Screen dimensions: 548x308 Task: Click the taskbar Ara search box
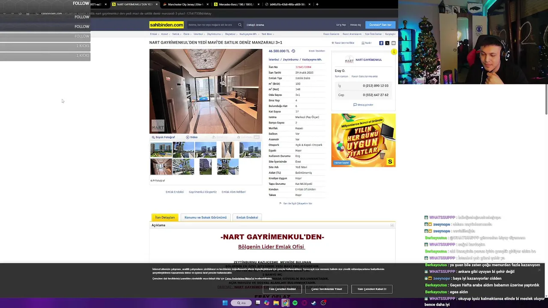click(x=241, y=303)
